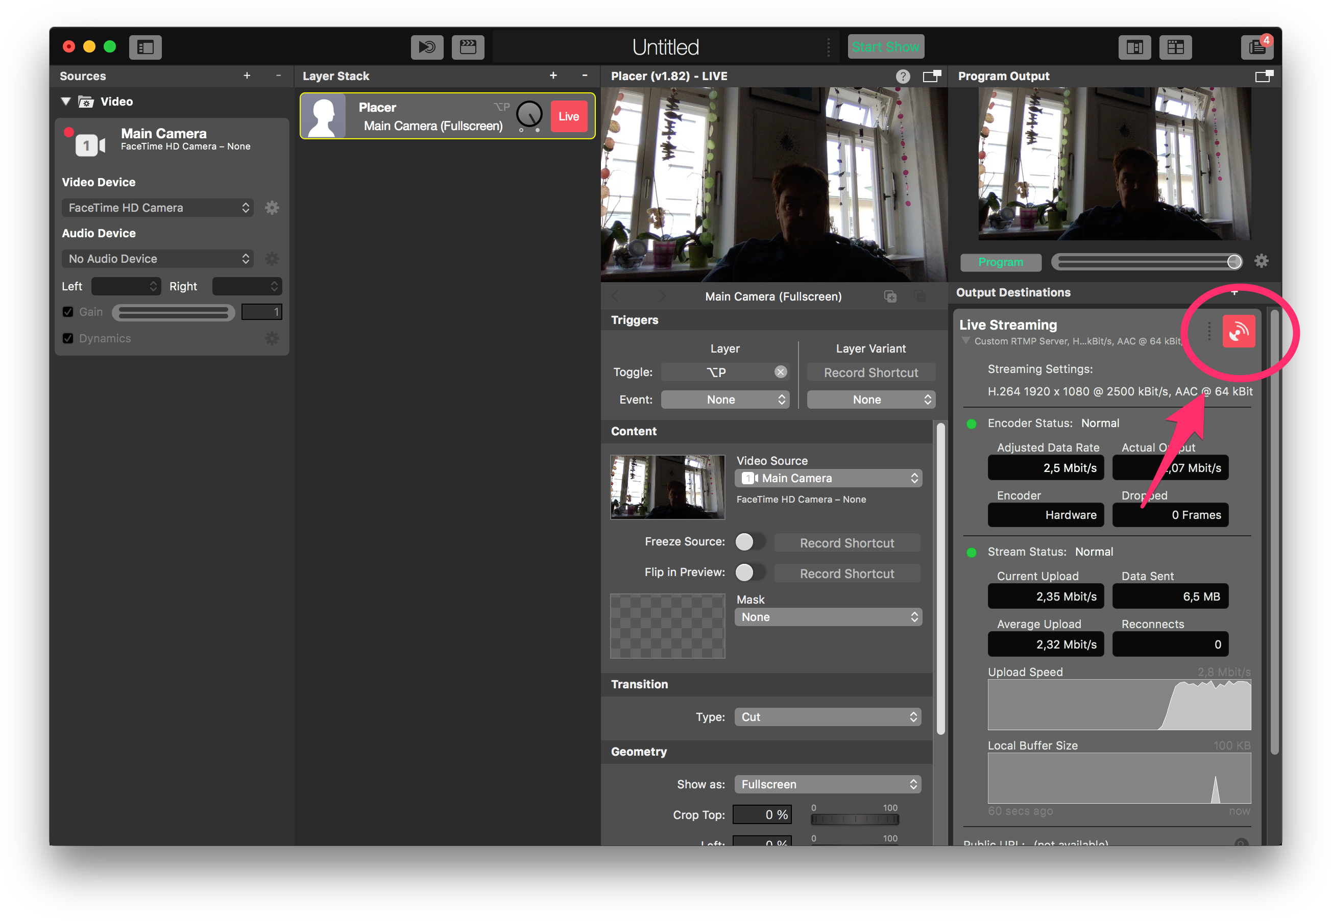
Task: Uncheck the Gain checkbox
Action: 68,312
